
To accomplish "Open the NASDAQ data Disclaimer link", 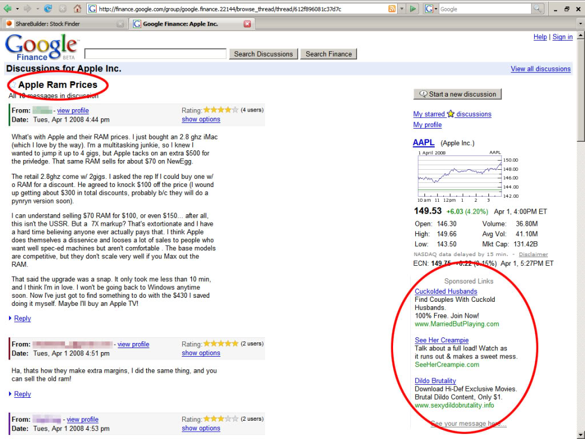I will (533, 254).
